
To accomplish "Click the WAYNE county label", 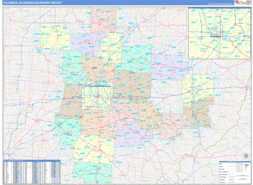I will coord(180,11).
